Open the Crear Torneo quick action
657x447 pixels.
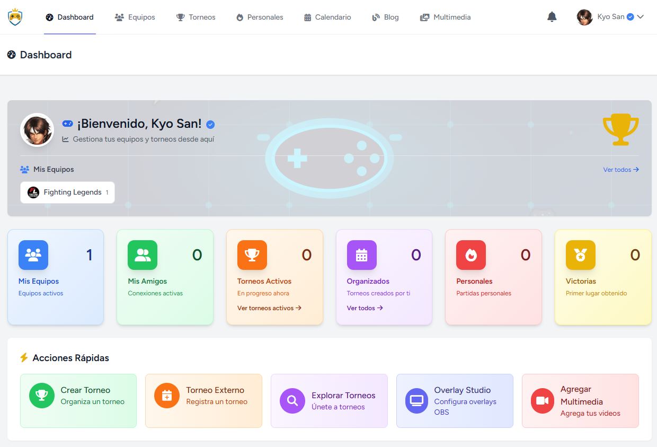tap(78, 401)
